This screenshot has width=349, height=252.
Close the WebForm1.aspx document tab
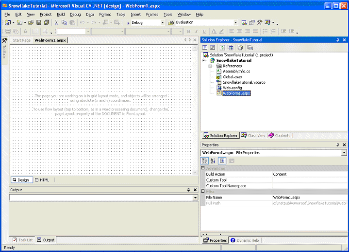coord(195,40)
